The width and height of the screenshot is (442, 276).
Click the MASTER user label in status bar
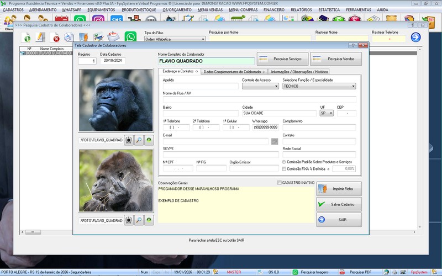[234, 272]
